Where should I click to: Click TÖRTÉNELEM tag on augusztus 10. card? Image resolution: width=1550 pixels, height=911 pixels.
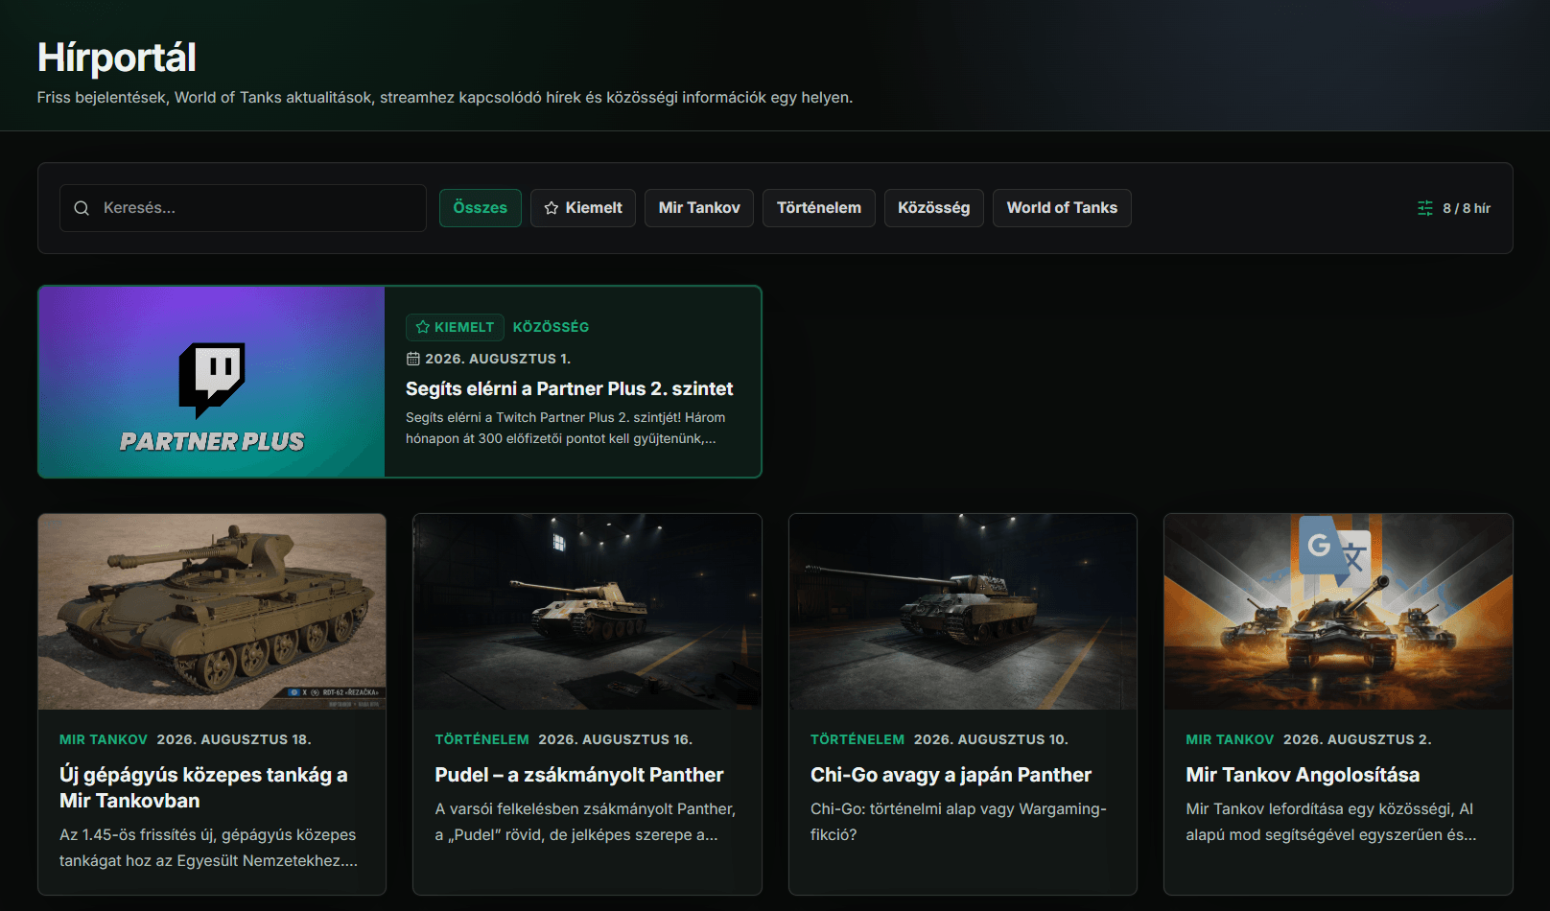pyautogui.click(x=857, y=739)
